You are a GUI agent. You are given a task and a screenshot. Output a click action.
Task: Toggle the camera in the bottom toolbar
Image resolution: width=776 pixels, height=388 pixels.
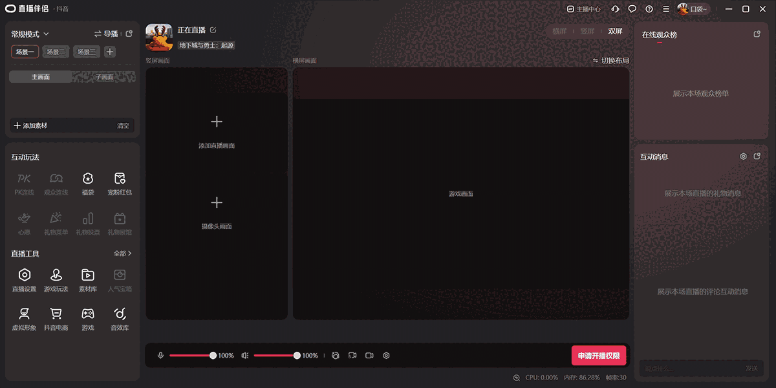tap(369, 355)
